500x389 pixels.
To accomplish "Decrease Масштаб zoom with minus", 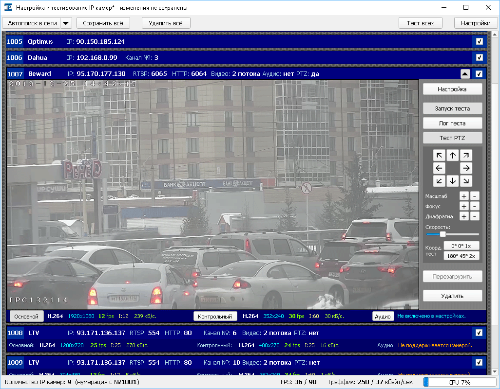I will pyautogui.click(x=475, y=196).
